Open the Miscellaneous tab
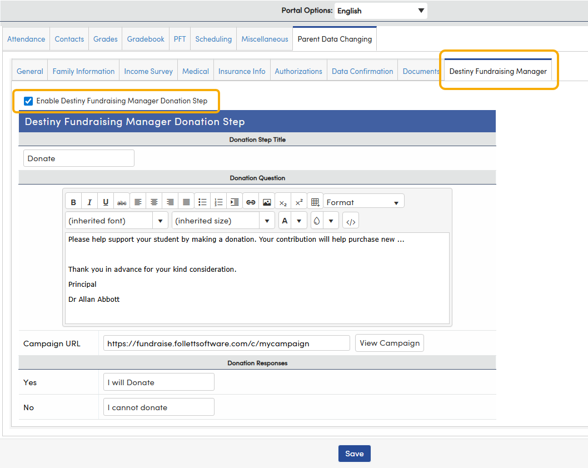This screenshot has height=468, width=588. pyautogui.click(x=265, y=39)
